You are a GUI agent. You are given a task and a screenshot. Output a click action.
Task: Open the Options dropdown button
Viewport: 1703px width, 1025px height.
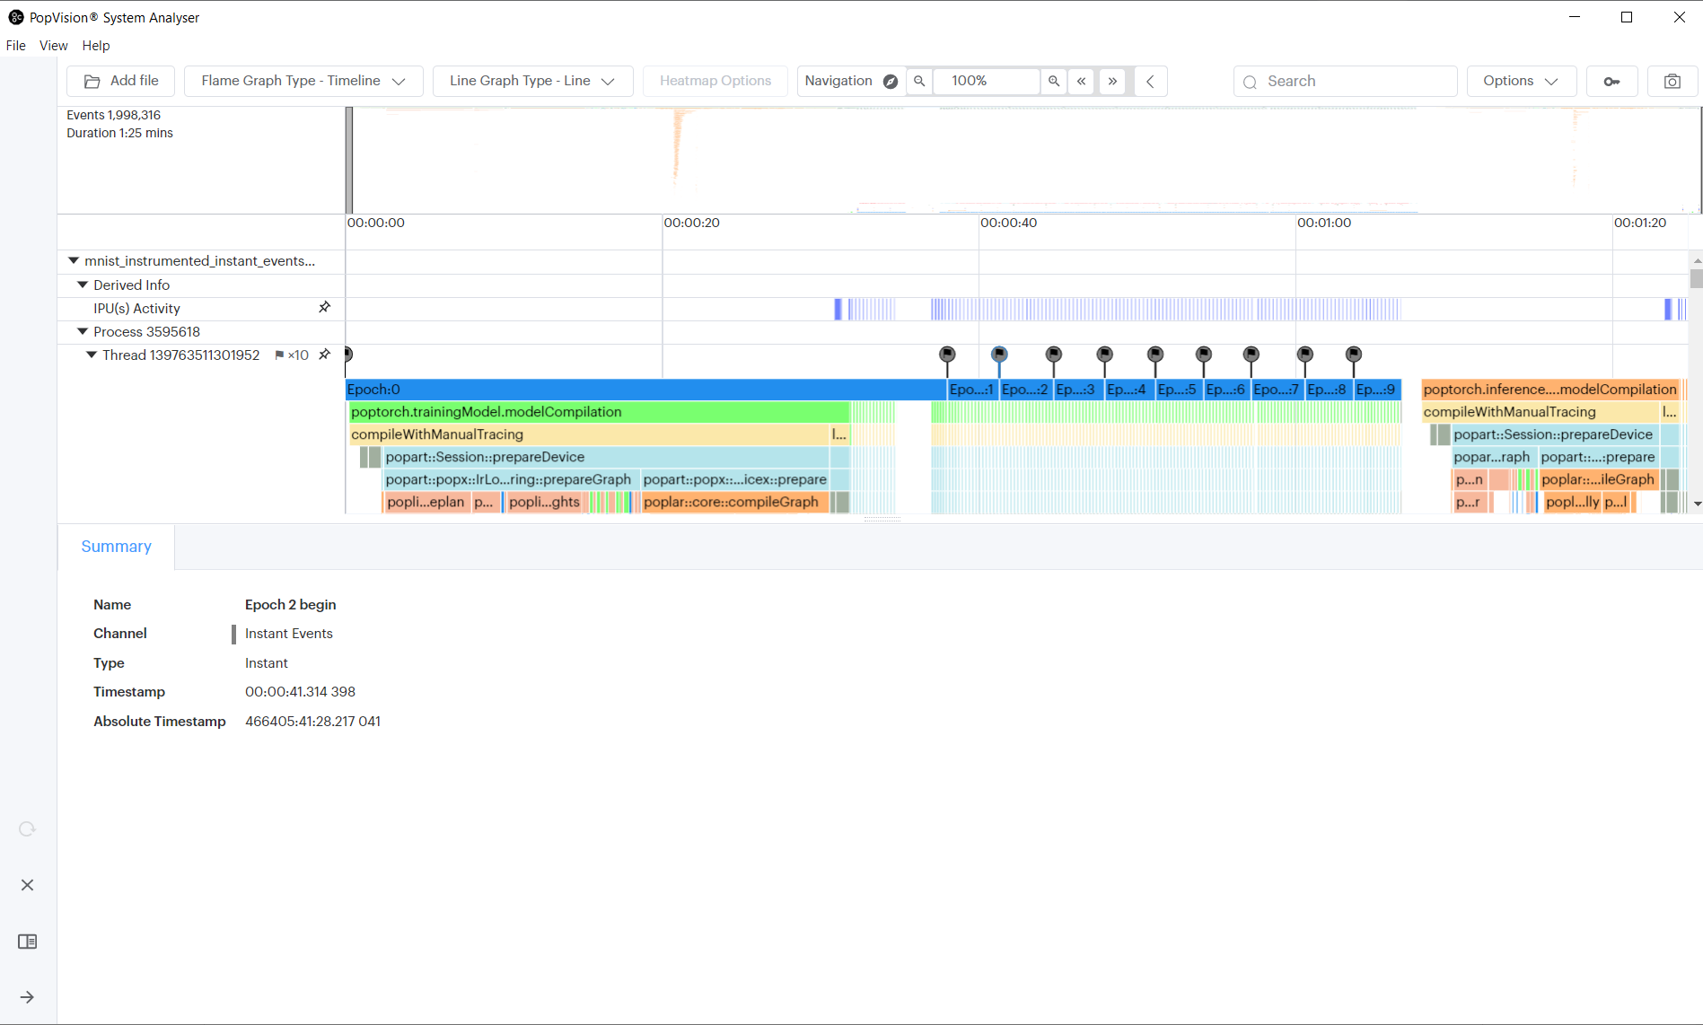[x=1520, y=81]
